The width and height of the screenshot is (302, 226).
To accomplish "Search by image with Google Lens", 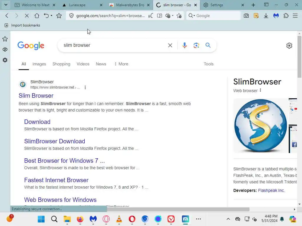I will pos(196,45).
